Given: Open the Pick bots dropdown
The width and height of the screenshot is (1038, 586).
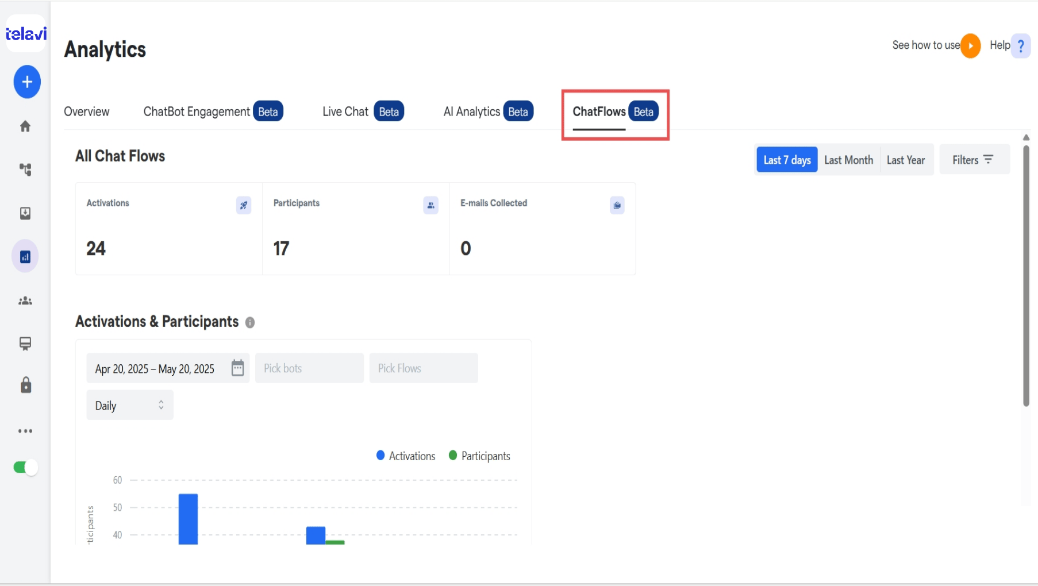Looking at the screenshot, I should click(x=309, y=368).
